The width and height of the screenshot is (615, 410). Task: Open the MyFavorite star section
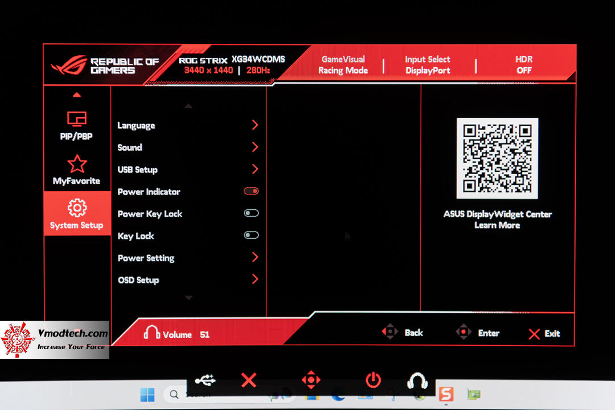[x=76, y=170]
